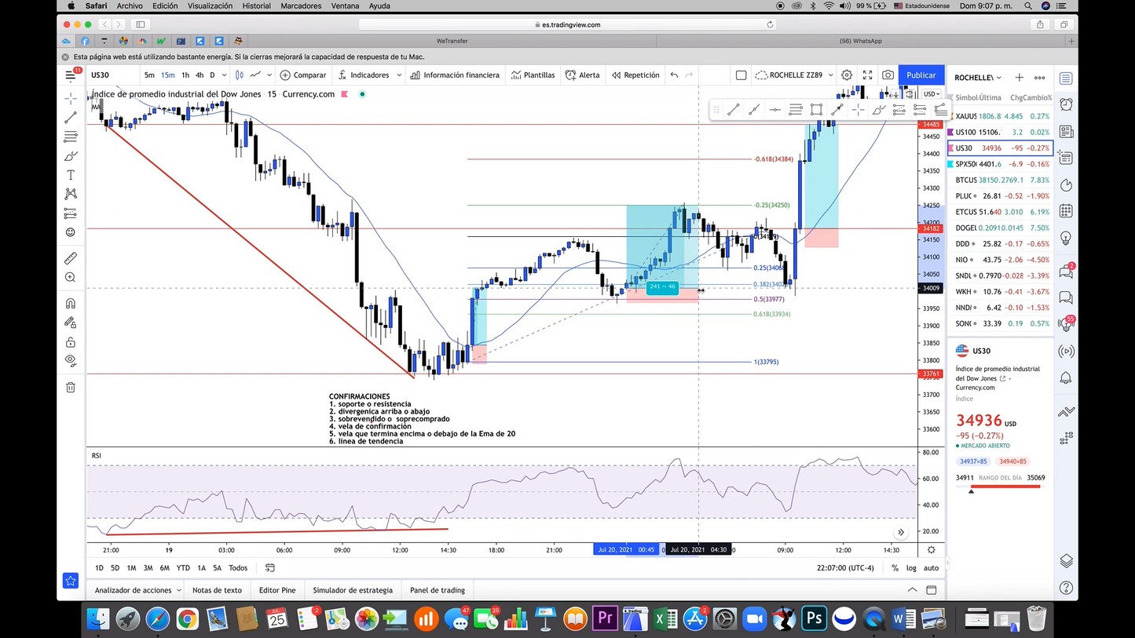Viewport: 1135px width, 638px height.
Task: Expand the timeframe interval dropdown
Action: click(224, 75)
